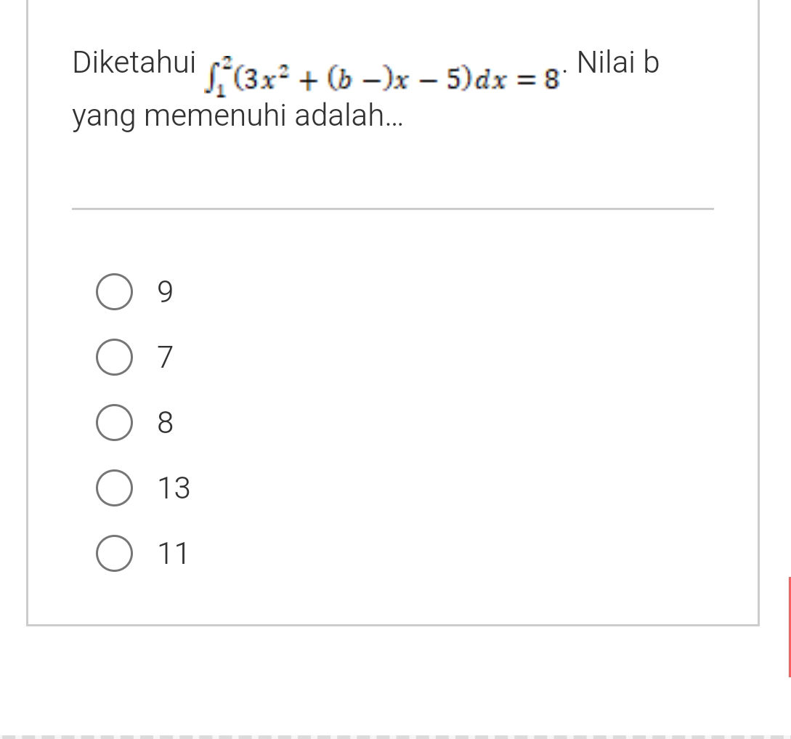Click the horizontal divider under the question
Screen dimensions: 791x739
tap(392, 209)
